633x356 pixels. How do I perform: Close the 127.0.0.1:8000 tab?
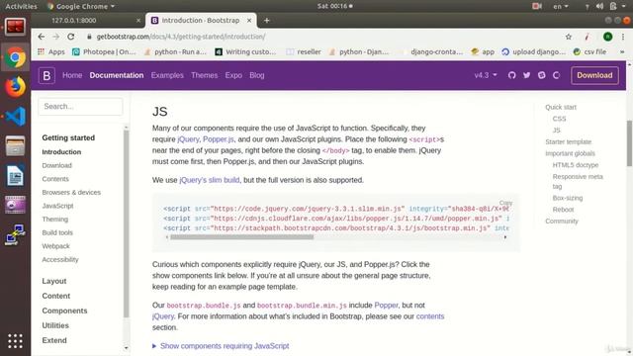(x=138, y=20)
